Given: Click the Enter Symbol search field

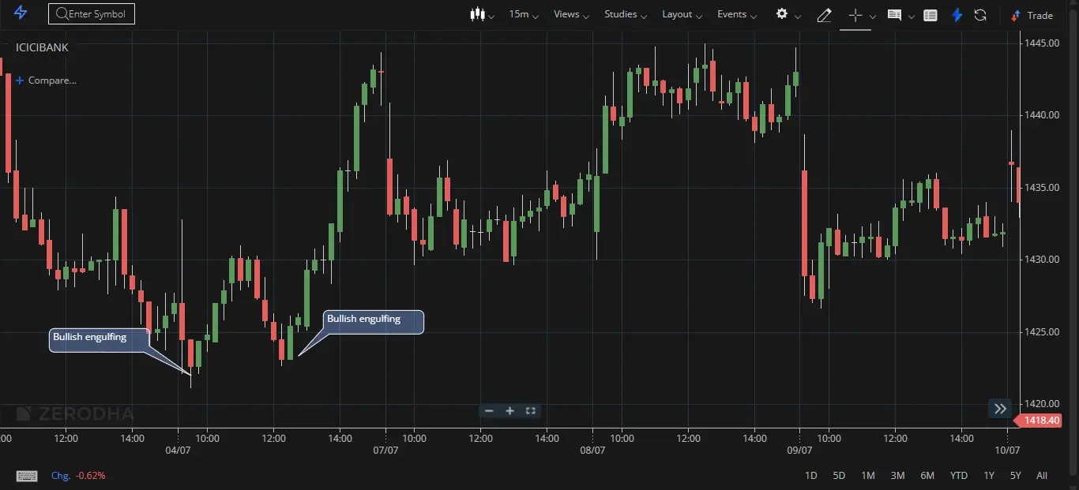Looking at the screenshot, I should point(92,13).
